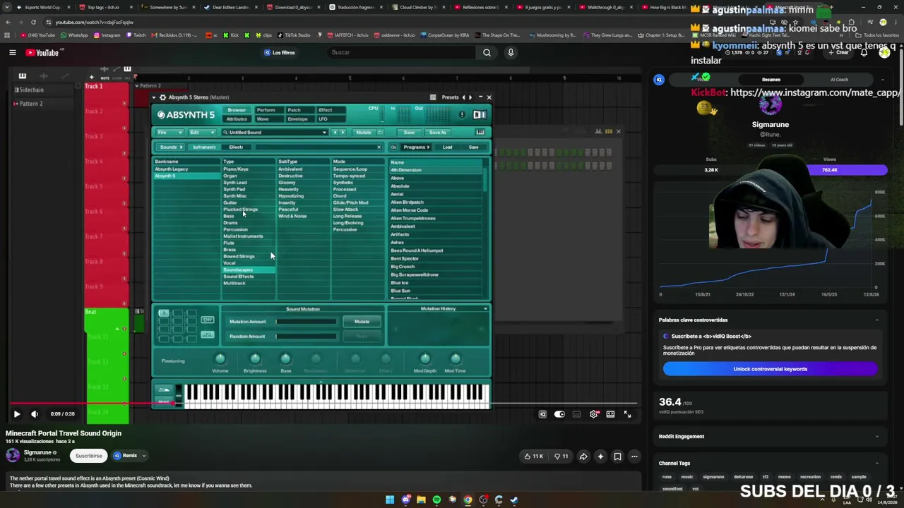This screenshot has height=508, width=904.
Task: Click the YouTube logo
Action: (43, 52)
